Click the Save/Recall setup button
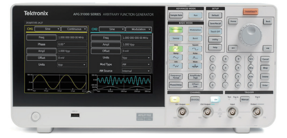The height and width of the screenshot is (138, 287). pos(215,23)
